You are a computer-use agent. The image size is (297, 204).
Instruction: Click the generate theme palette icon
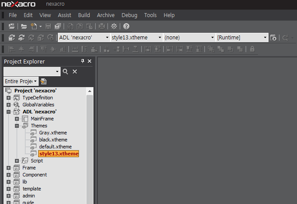21,38
